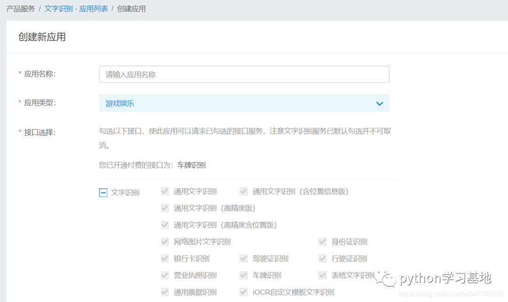Click the 应用名称 field label

point(40,74)
